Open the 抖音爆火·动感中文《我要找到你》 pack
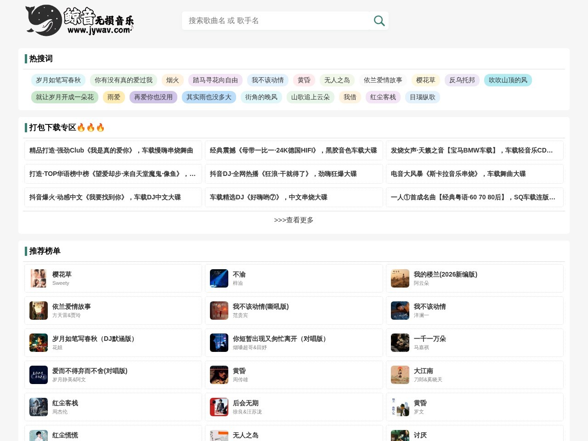Screen dimensions: 588x441 (x=113, y=197)
